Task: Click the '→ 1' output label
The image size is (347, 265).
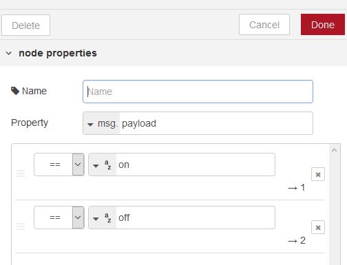Action: pos(297,187)
